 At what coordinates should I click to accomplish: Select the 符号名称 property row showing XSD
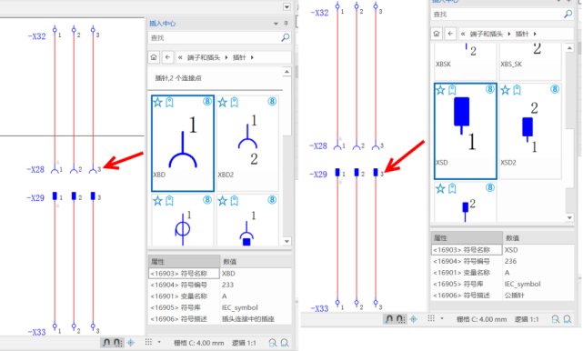click(502, 250)
